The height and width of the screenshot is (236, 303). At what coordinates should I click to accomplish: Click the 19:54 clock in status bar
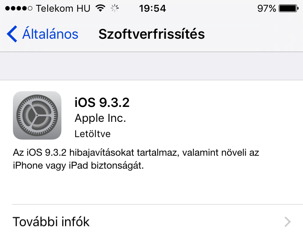[x=152, y=8]
